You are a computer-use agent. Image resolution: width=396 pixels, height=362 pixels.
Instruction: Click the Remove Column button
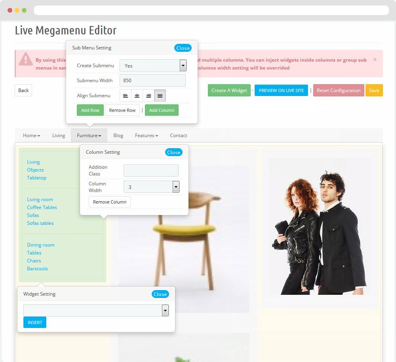click(110, 202)
